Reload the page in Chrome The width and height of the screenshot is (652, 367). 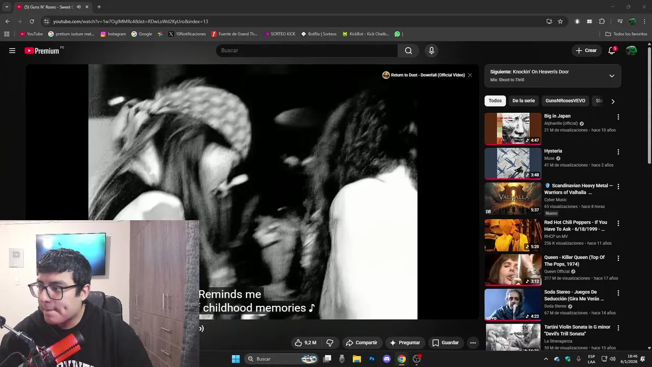32,21
